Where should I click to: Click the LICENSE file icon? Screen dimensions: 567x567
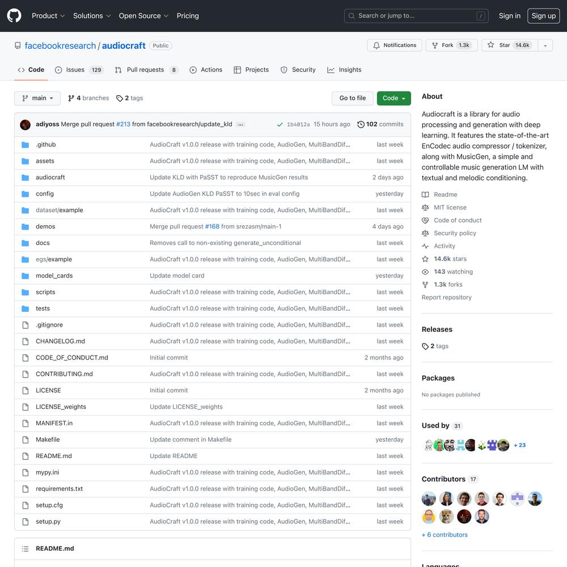(26, 391)
